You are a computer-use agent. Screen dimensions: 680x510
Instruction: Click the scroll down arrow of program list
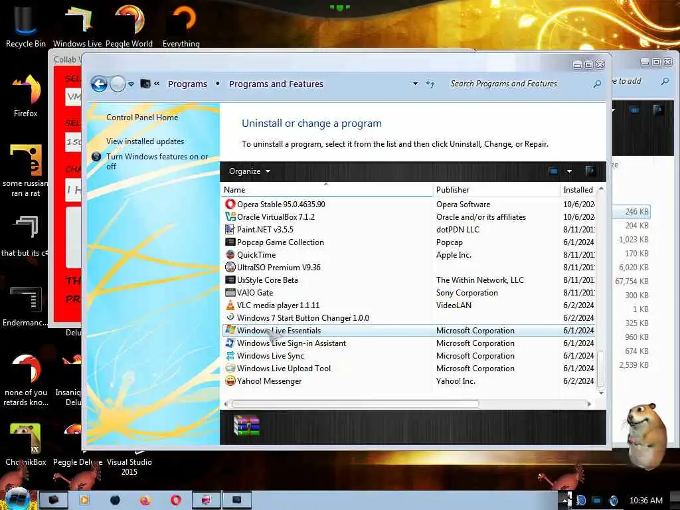tap(601, 392)
